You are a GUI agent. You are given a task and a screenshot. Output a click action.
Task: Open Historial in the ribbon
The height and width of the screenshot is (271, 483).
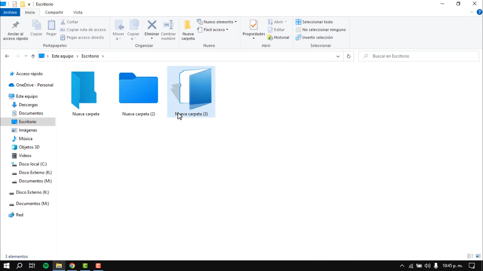[278, 38]
